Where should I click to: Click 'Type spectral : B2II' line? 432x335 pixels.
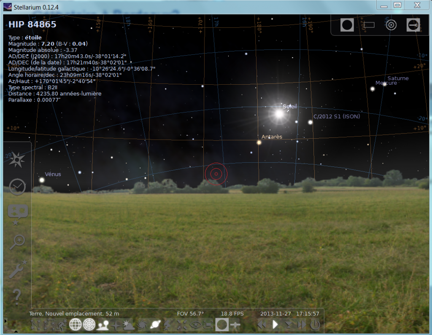click(33, 88)
